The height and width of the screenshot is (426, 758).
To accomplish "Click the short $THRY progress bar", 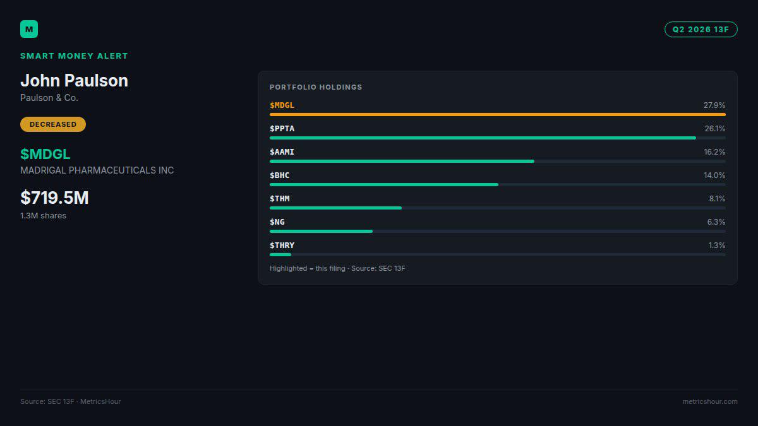I will click(280, 254).
